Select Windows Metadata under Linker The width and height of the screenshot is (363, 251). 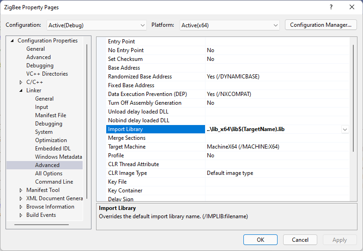(59, 157)
